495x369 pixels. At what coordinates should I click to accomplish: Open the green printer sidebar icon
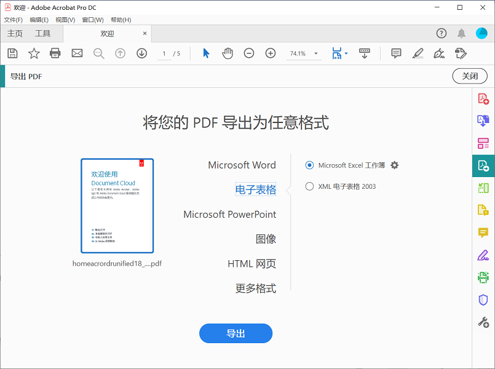[483, 277]
